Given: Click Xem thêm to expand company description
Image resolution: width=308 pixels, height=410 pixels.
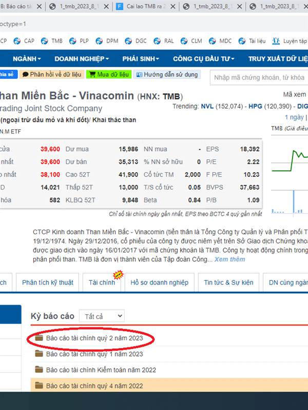Looking at the screenshot, I should point(229,259).
